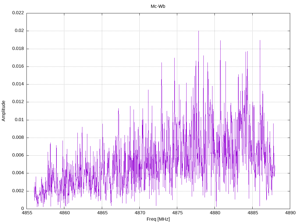The image size is (298, 223).
Task: Click the x-axis tick label 4865
Action: pyautogui.click(x=102, y=213)
